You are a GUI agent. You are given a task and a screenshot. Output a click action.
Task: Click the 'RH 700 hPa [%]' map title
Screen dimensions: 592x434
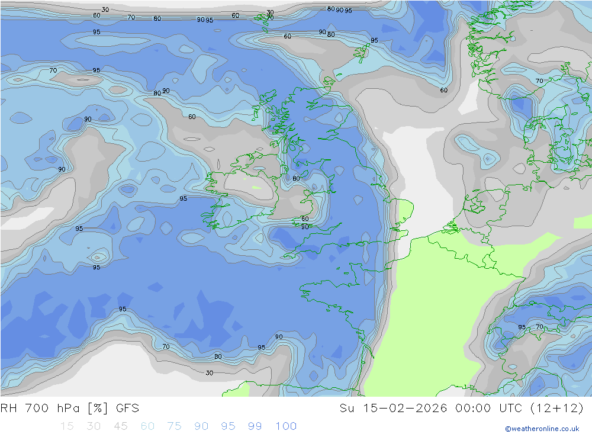click(54, 409)
